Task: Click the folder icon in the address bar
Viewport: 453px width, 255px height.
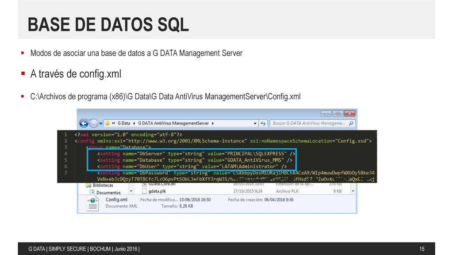Action: click(x=107, y=123)
